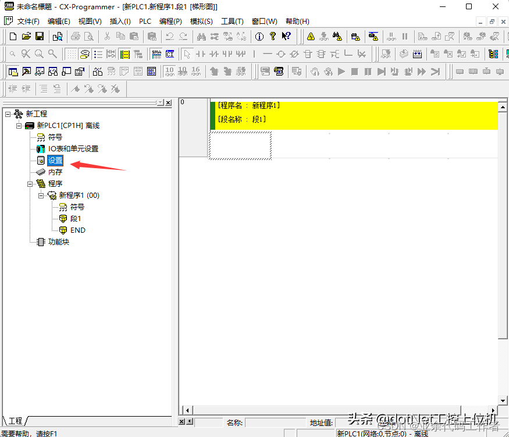Select 内存 in the project tree
This screenshot has height=437, width=509.
55,172
